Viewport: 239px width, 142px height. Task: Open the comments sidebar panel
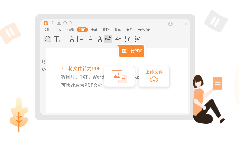[x=44, y=70]
